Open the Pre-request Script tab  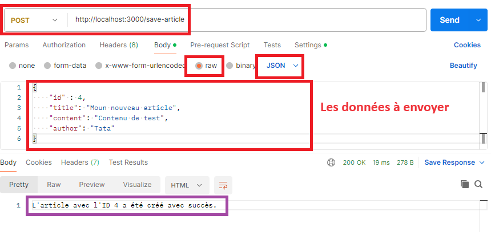pyautogui.click(x=220, y=45)
